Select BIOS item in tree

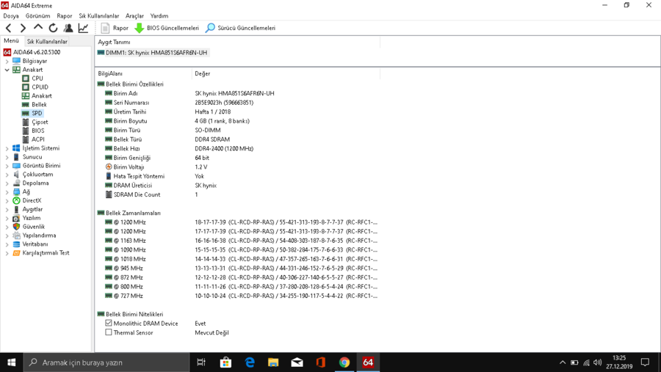(x=38, y=131)
